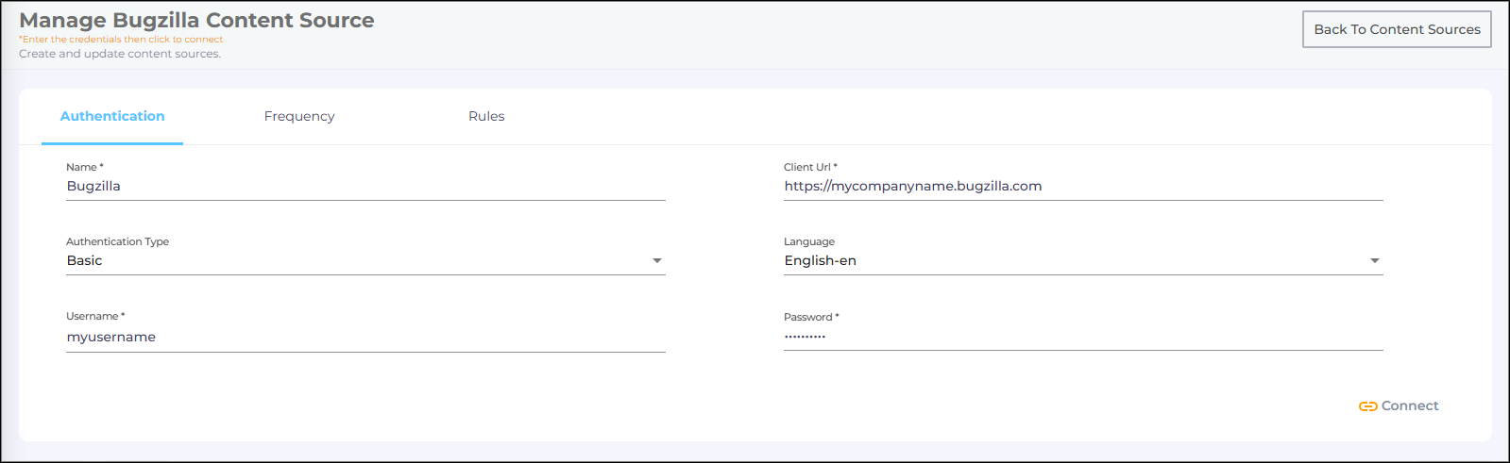
Task: Focus the Name field containing Bugzilla
Action: point(365,187)
